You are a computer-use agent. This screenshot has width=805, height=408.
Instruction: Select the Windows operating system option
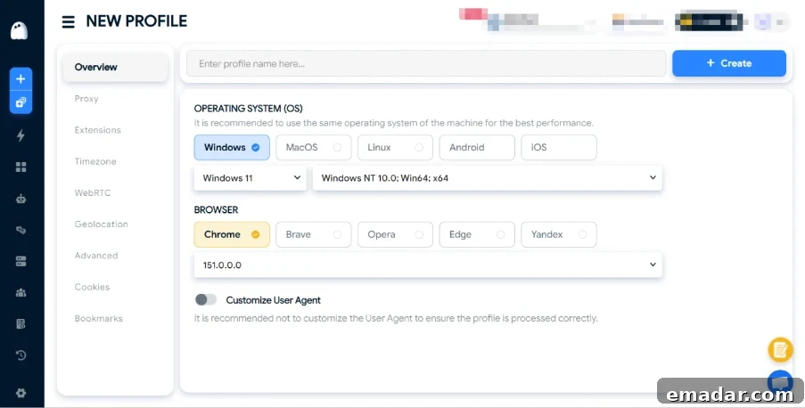(x=232, y=147)
